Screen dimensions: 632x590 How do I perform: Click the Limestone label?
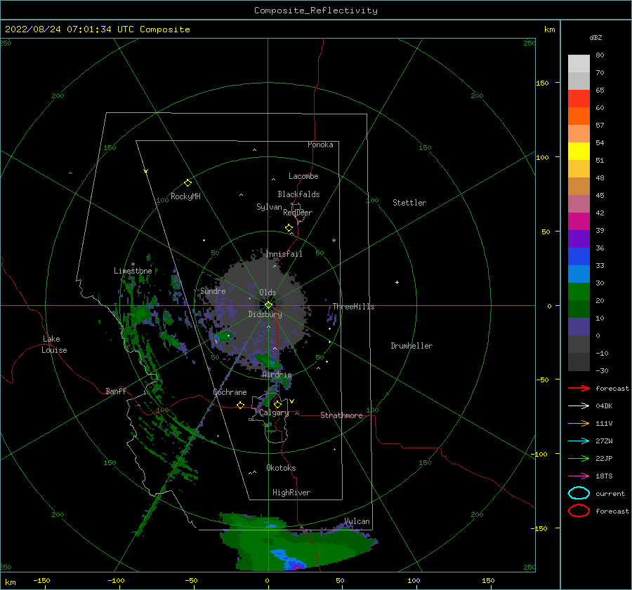pos(133,271)
